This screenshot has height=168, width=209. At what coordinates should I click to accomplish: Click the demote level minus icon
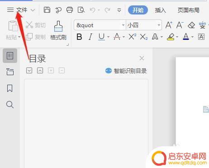point(62,71)
